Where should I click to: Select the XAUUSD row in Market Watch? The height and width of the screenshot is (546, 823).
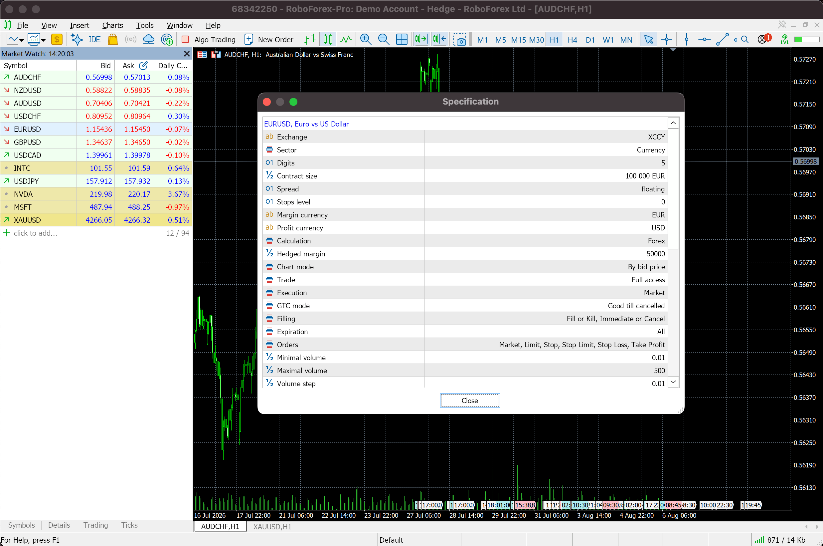pos(96,220)
